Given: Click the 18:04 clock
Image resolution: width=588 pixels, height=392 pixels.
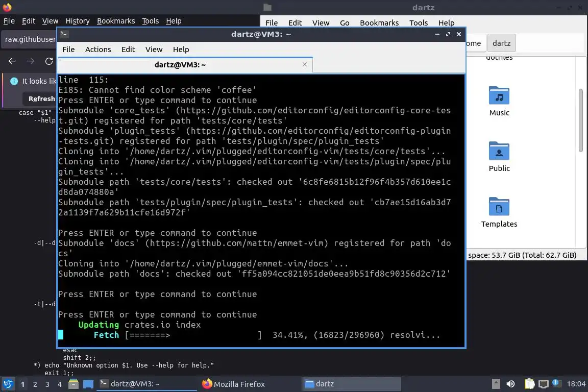Looking at the screenshot, I should 576,384.
